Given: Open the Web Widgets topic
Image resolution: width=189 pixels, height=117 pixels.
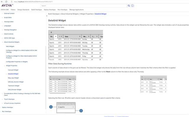Looking at the screenshot, I should click(10, 46).
